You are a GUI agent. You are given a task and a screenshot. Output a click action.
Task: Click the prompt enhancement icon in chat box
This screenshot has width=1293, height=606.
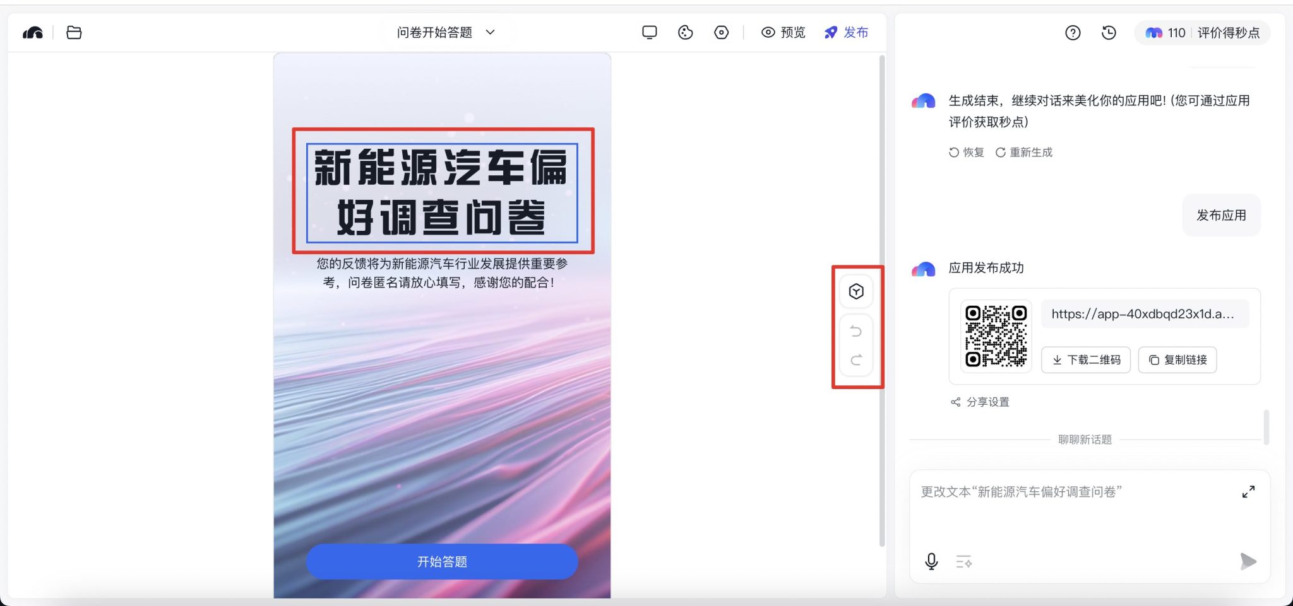[x=962, y=561]
